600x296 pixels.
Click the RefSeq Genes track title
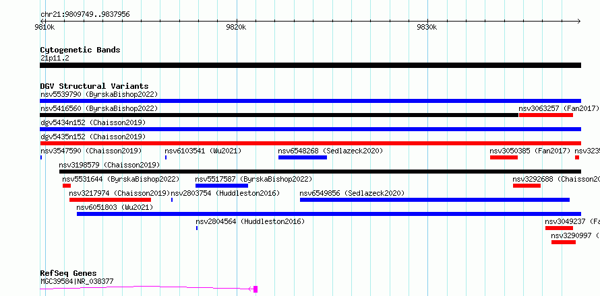(x=69, y=274)
